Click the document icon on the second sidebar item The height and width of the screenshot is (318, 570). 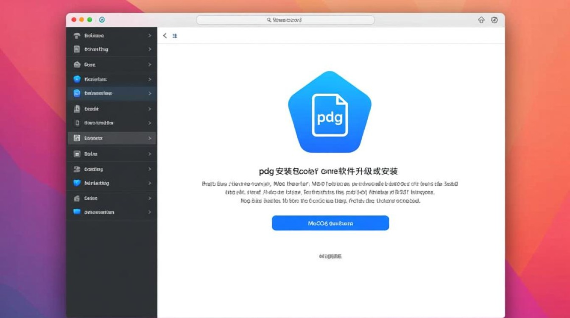(77, 49)
